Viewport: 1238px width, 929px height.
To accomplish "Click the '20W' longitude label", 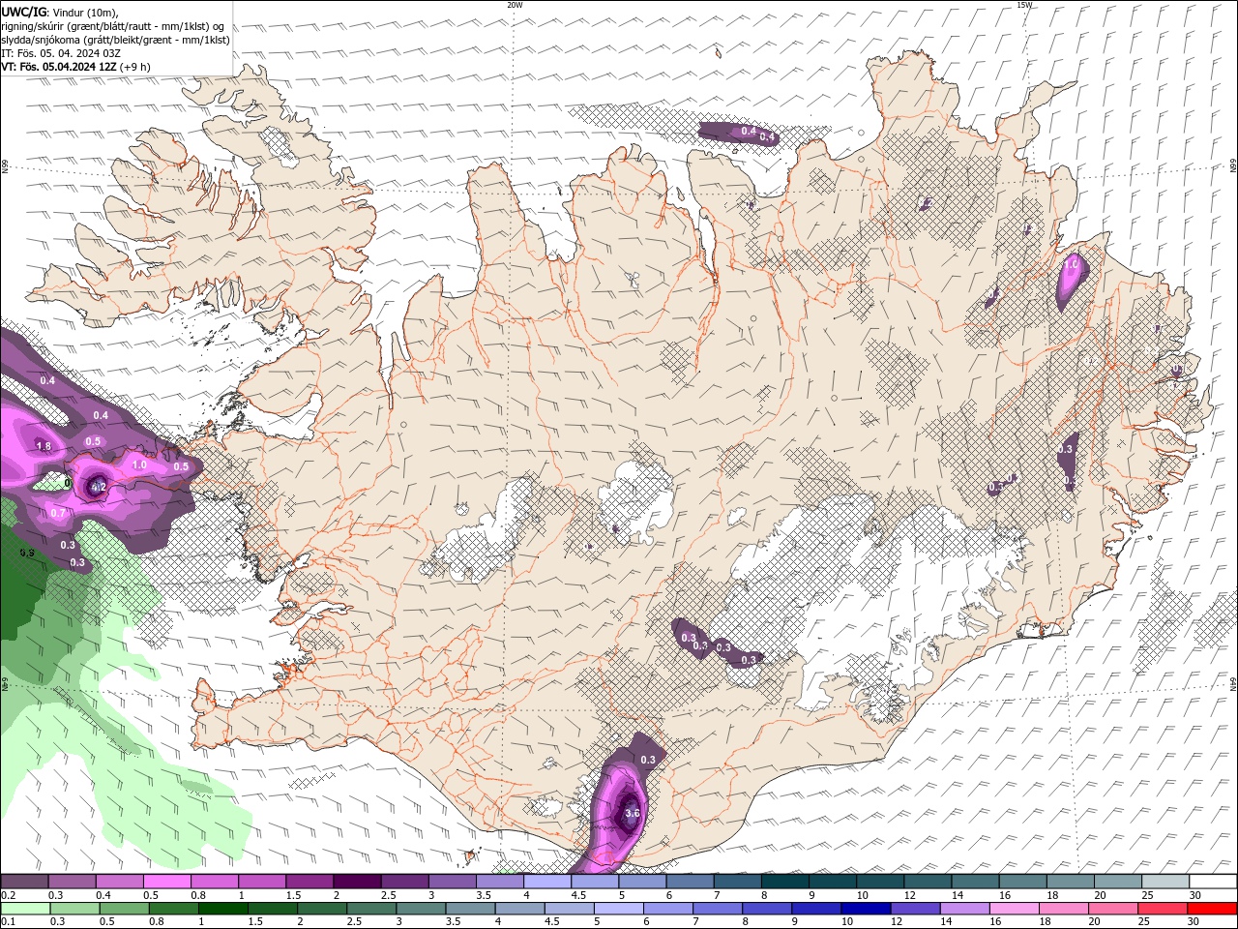I will [x=515, y=5].
